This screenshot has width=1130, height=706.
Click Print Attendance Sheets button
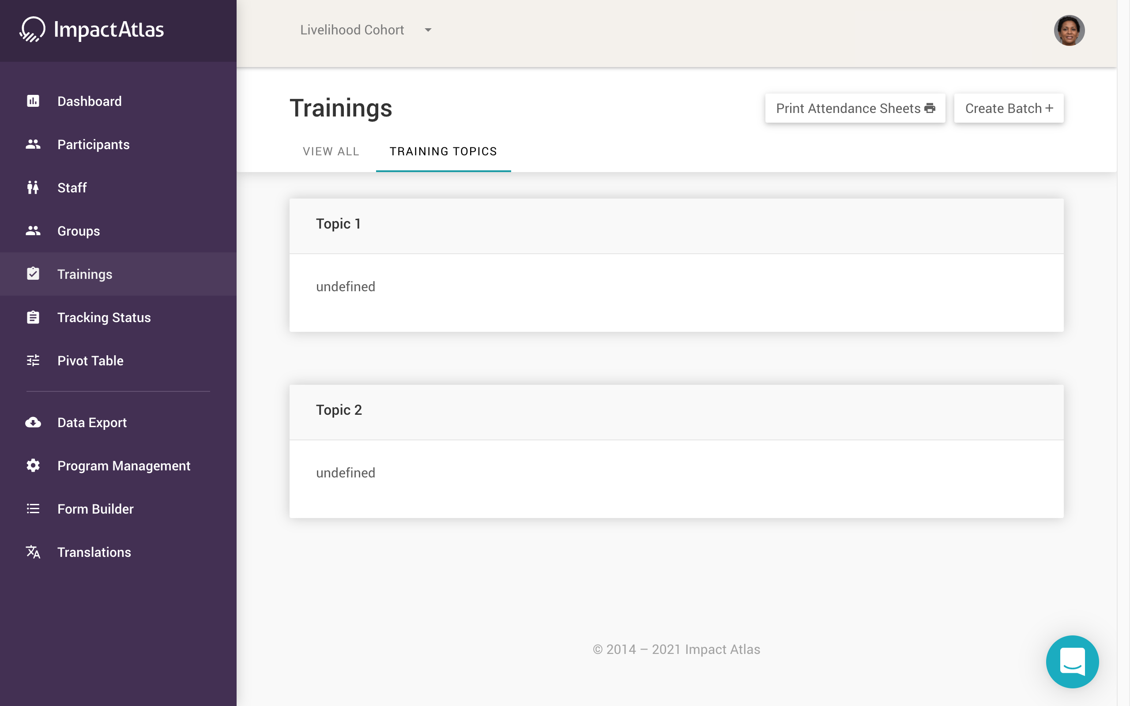point(855,109)
